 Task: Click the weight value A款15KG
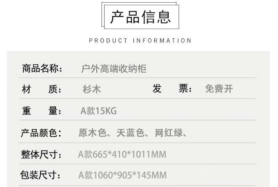coord(99,111)
